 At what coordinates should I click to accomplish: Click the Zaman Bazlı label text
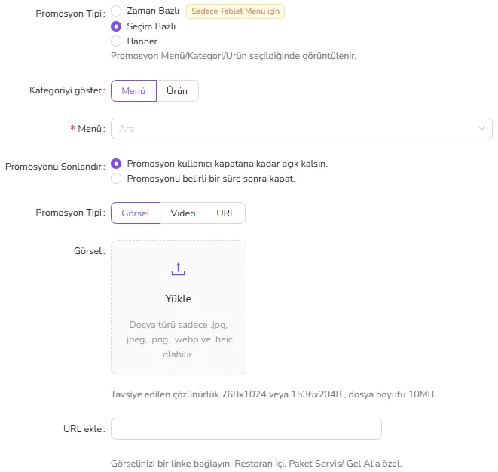pyautogui.click(x=153, y=11)
